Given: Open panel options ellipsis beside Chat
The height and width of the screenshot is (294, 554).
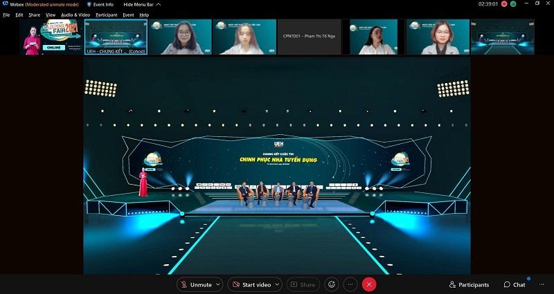Looking at the screenshot, I should point(542,284).
